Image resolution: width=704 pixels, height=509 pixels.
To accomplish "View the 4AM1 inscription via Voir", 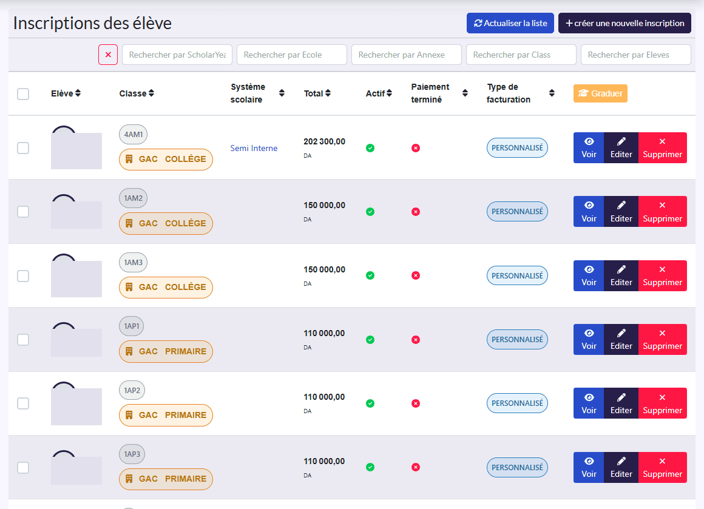I will coord(589,147).
